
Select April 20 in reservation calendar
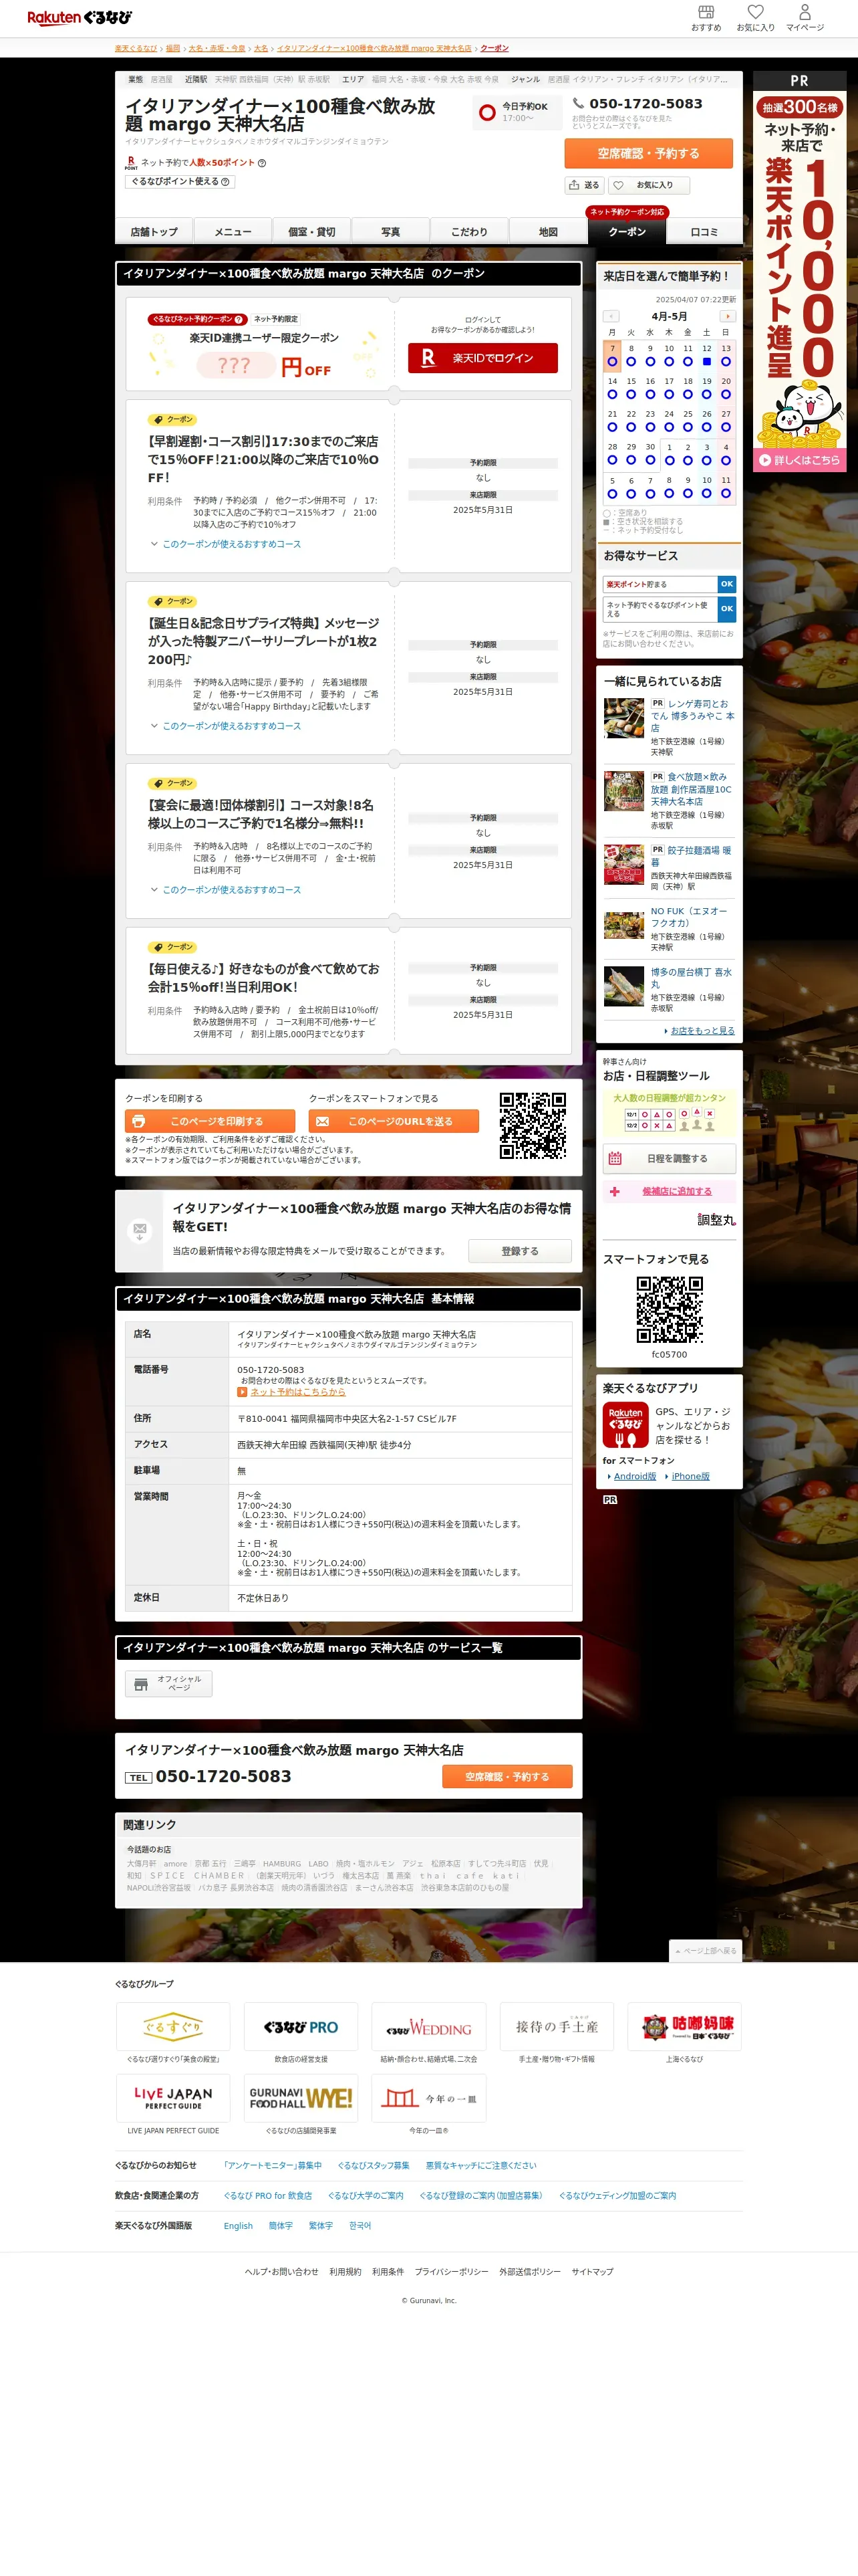[x=726, y=388]
